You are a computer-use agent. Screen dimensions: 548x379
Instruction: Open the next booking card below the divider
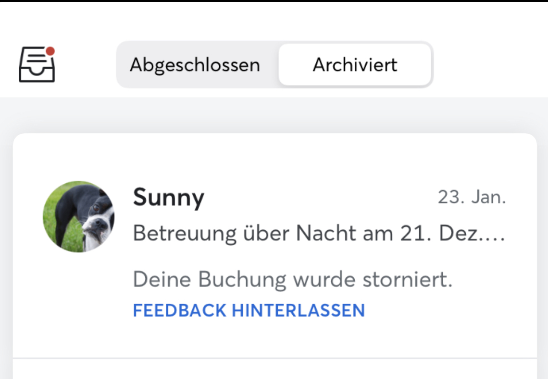point(274,370)
